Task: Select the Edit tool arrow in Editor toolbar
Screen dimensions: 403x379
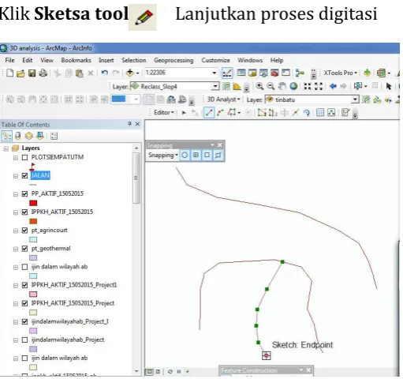Action: point(184,113)
